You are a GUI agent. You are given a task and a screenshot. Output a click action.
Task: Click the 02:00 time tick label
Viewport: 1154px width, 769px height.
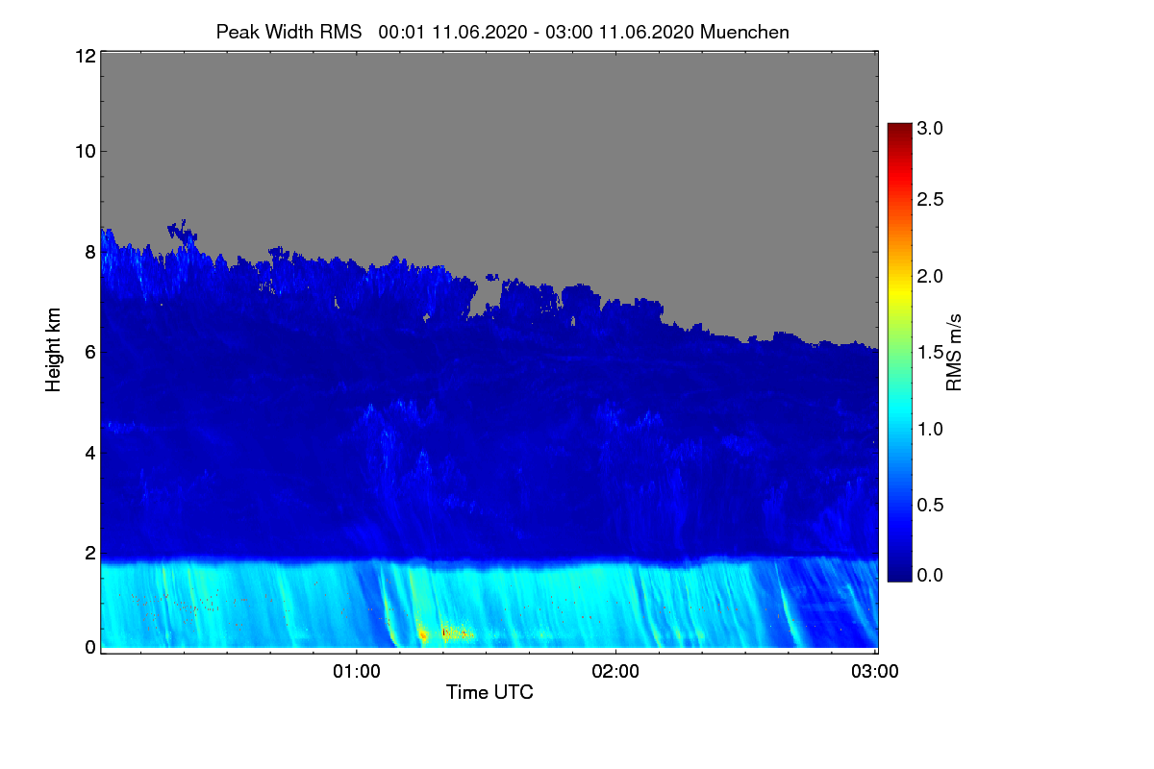(615, 672)
